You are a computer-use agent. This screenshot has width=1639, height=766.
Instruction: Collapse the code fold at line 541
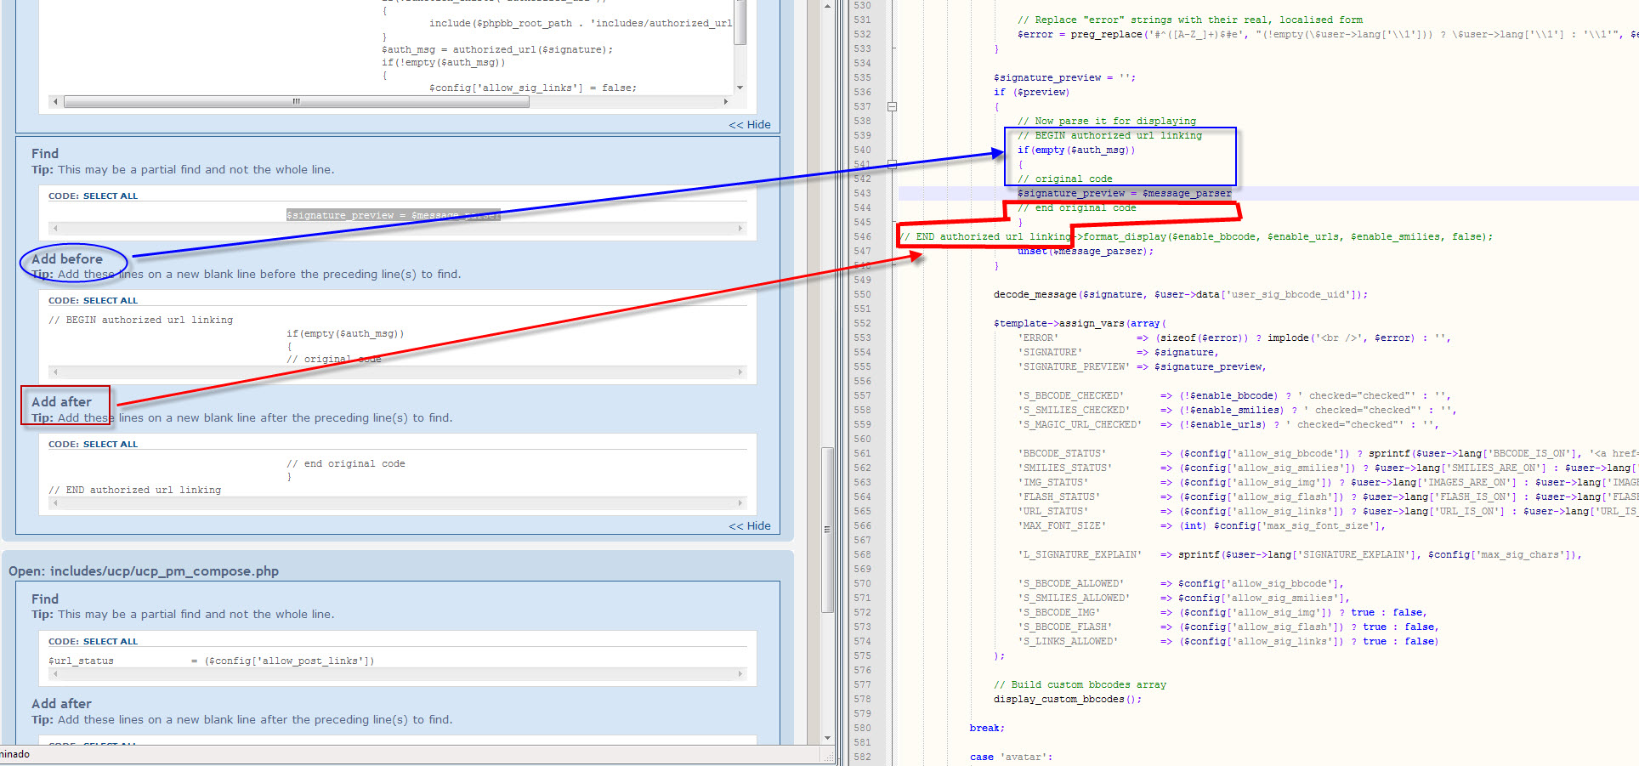pyautogui.click(x=892, y=164)
